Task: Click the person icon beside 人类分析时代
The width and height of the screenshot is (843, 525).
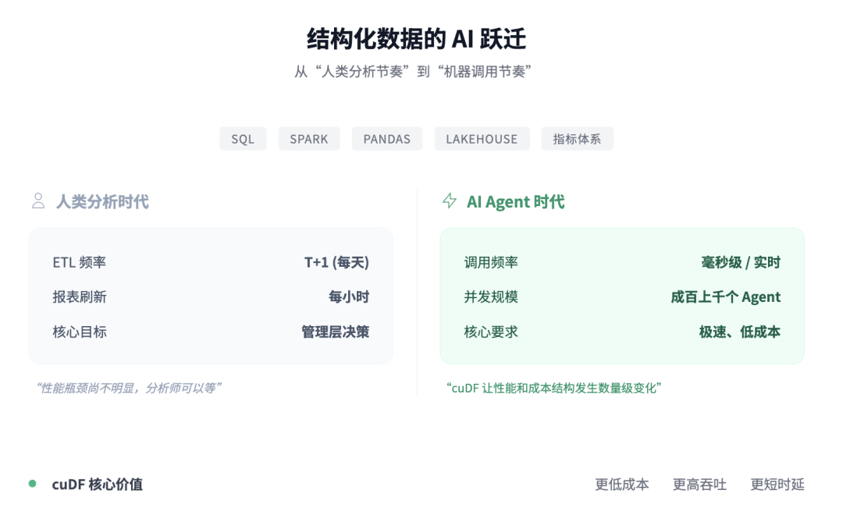Action: pyautogui.click(x=38, y=201)
